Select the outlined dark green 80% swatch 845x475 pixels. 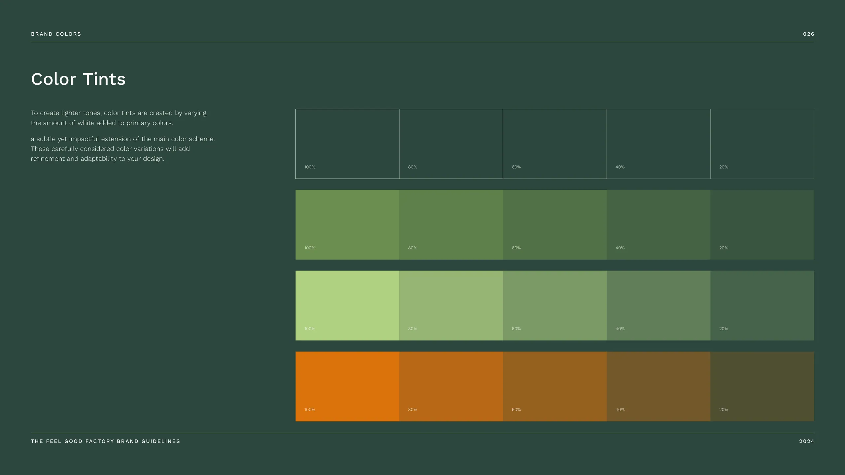[x=451, y=144]
